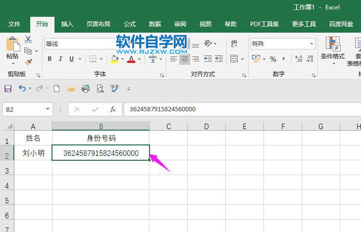The height and width of the screenshot is (232, 361).
Task: Click the Copy icon
Action: [x=28, y=51]
